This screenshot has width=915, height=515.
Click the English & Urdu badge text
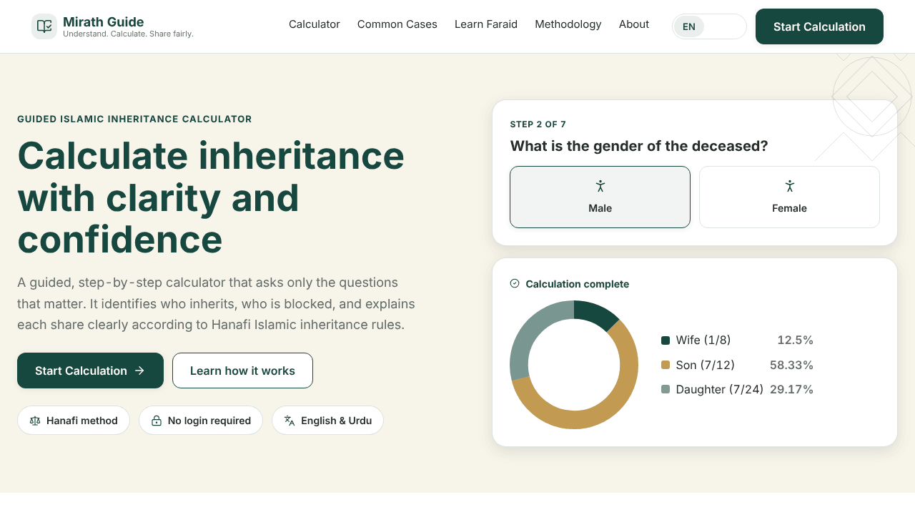click(x=337, y=421)
